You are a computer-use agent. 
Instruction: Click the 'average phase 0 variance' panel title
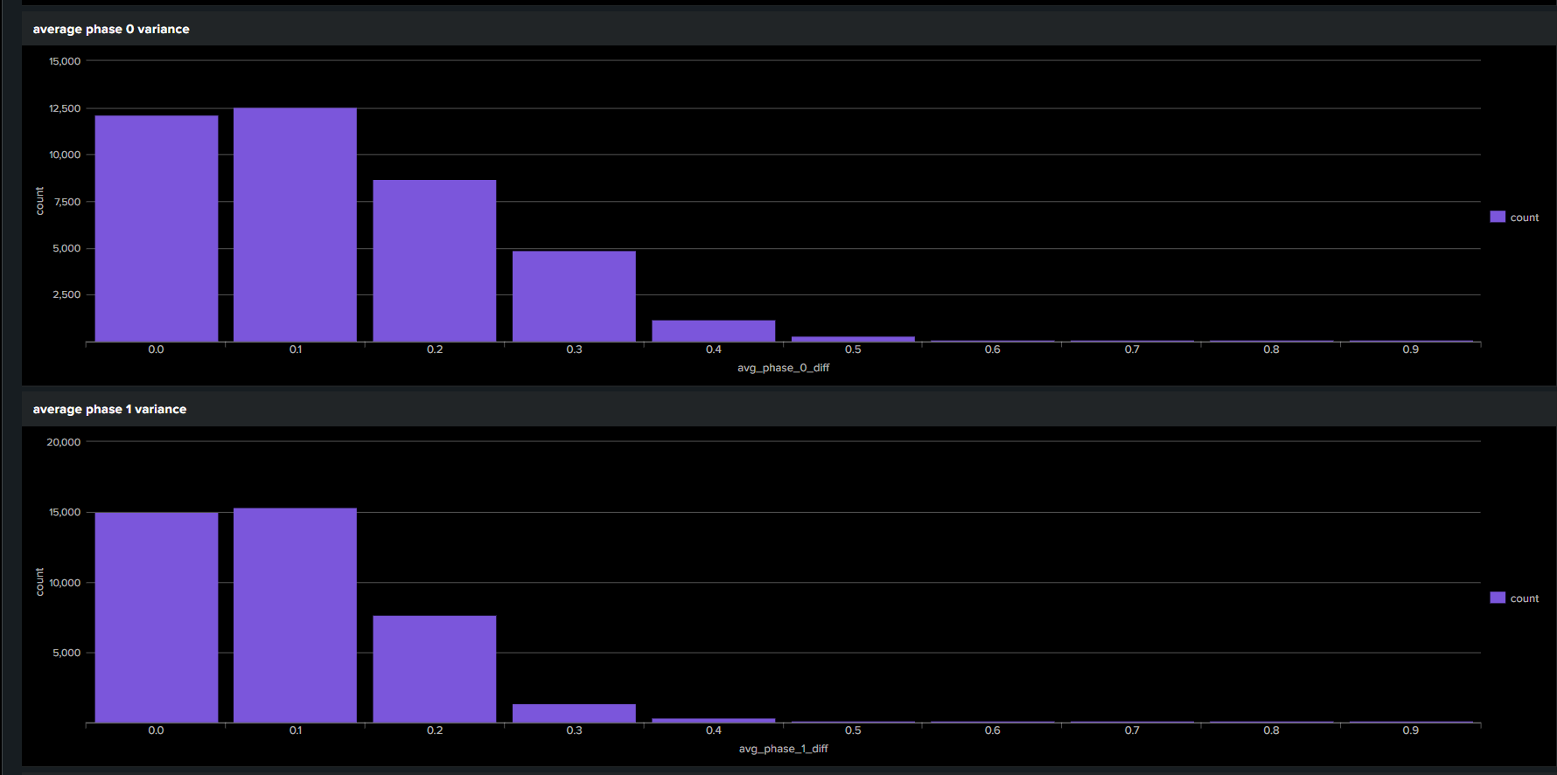[x=111, y=29]
